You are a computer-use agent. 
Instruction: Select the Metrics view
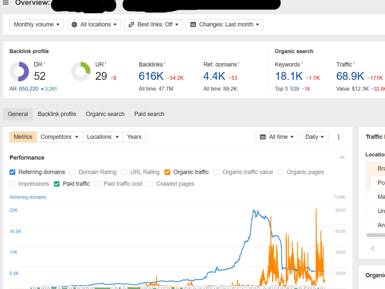tap(23, 137)
